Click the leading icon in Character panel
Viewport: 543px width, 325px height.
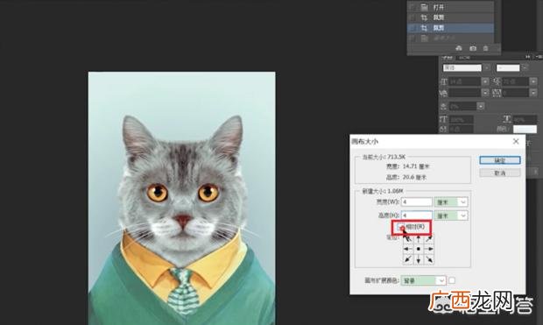coord(497,81)
